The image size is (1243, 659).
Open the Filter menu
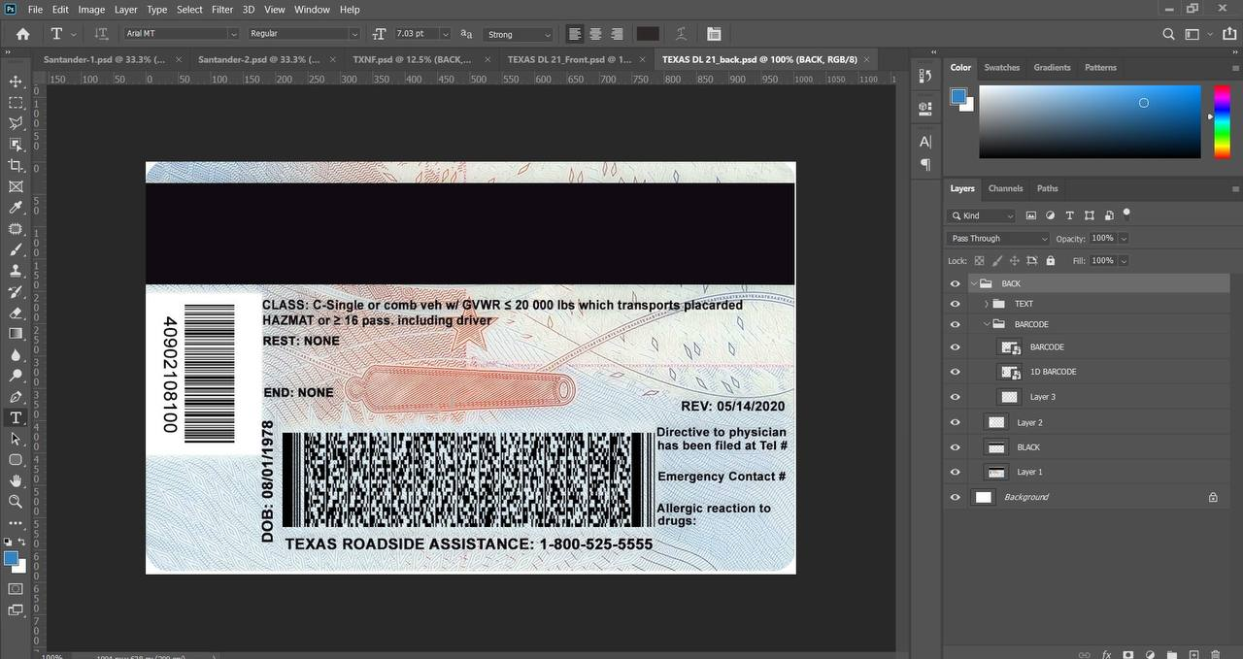pyautogui.click(x=222, y=10)
